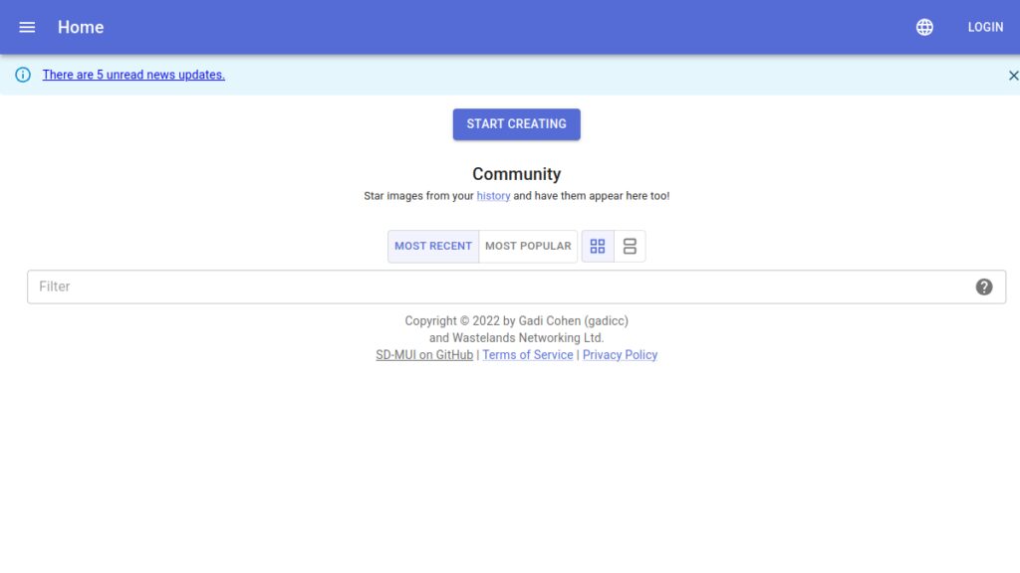Click the LOGIN button
The height and width of the screenshot is (573, 1020).
pos(985,27)
